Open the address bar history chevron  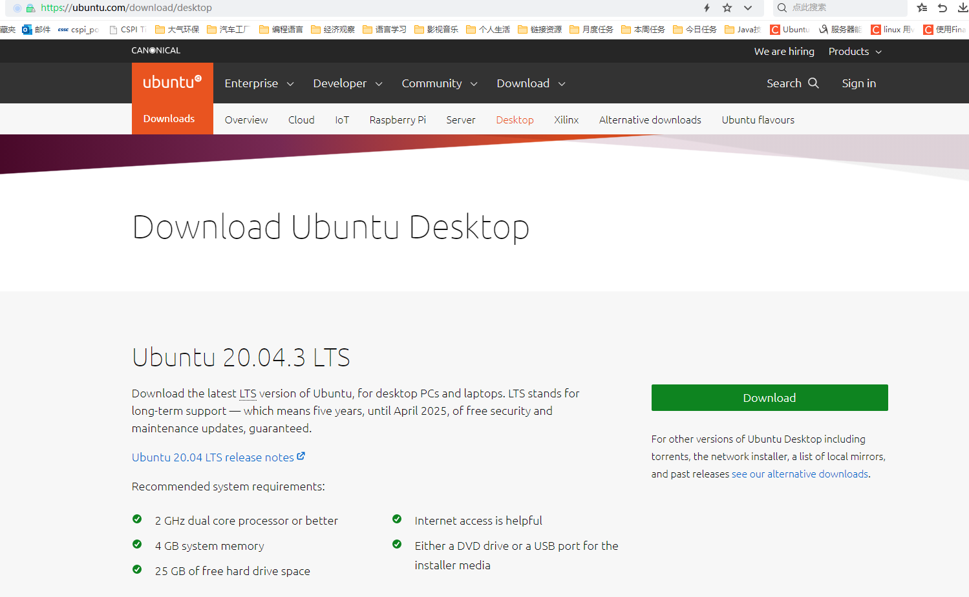[x=748, y=8]
